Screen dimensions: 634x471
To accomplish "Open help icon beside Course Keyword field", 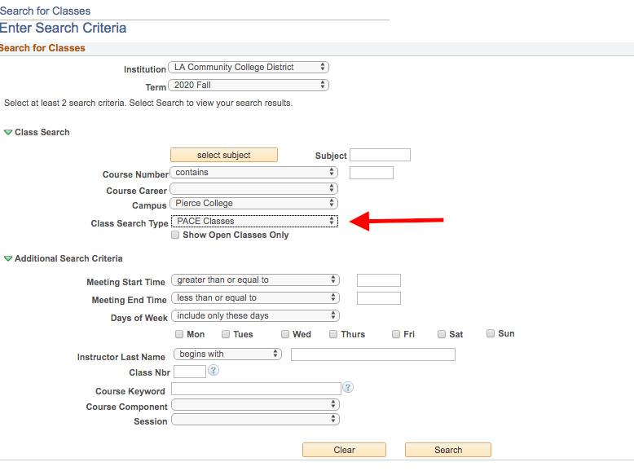I will [x=348, y=387].
